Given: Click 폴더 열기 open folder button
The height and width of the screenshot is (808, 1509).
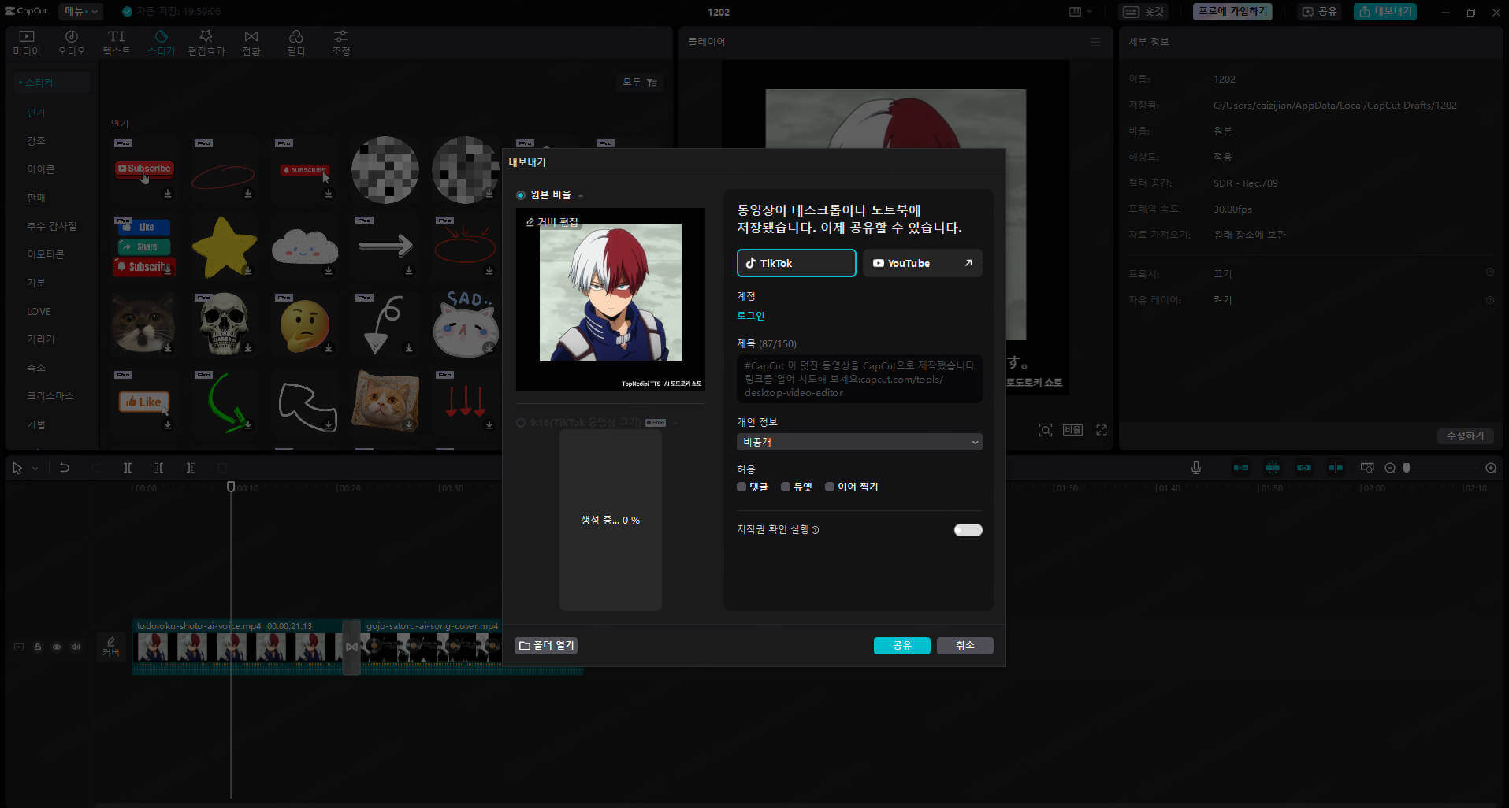Looking at the screenshot, I should [x=546, y=646].
